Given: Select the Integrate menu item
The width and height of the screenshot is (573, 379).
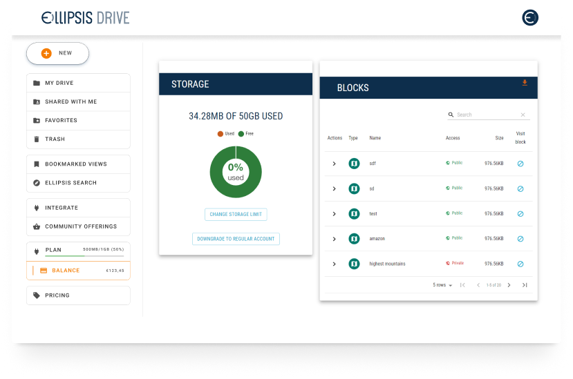Looking at the screenshot, I should click(78, 208).
